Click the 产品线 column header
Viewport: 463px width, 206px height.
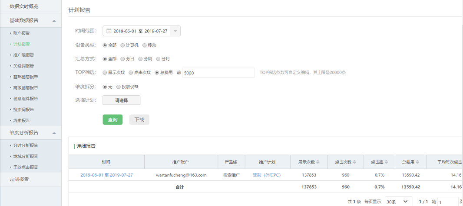pyautogui.click(x=231, y=162)
